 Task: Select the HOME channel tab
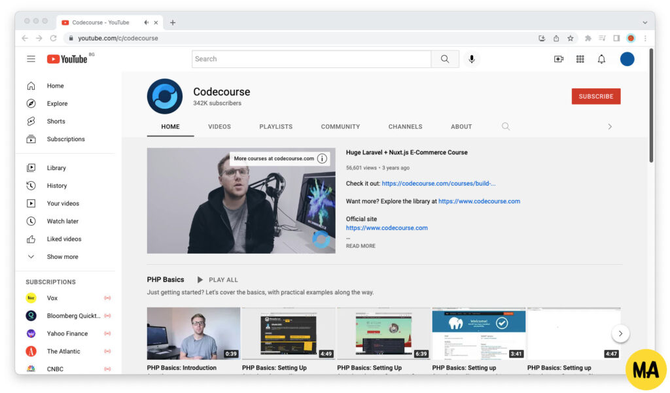pos(171,127)
